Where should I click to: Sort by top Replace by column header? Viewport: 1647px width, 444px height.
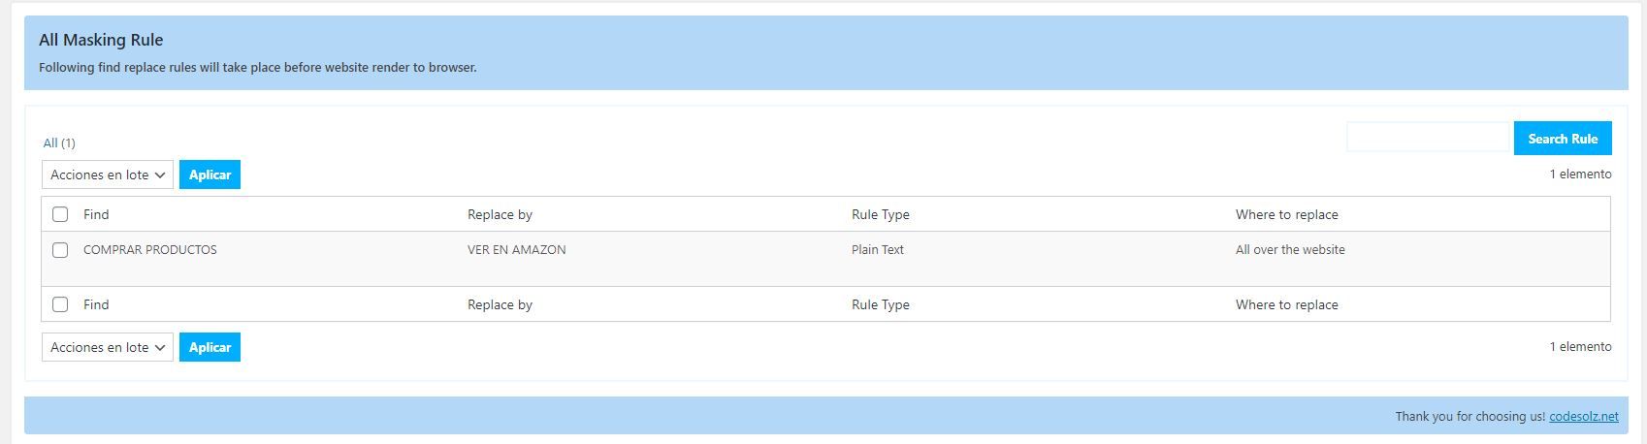pyautogui.click(x=500, y=214)
